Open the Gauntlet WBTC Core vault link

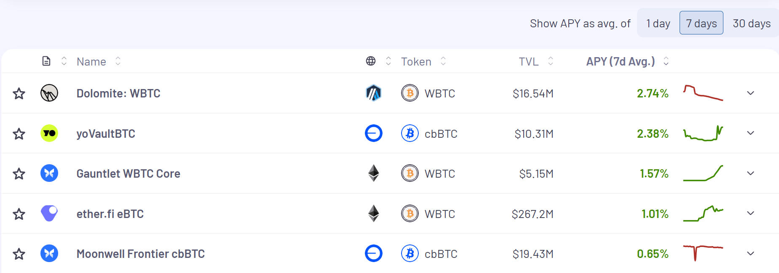pyautogui.click(x=128, y=173)
